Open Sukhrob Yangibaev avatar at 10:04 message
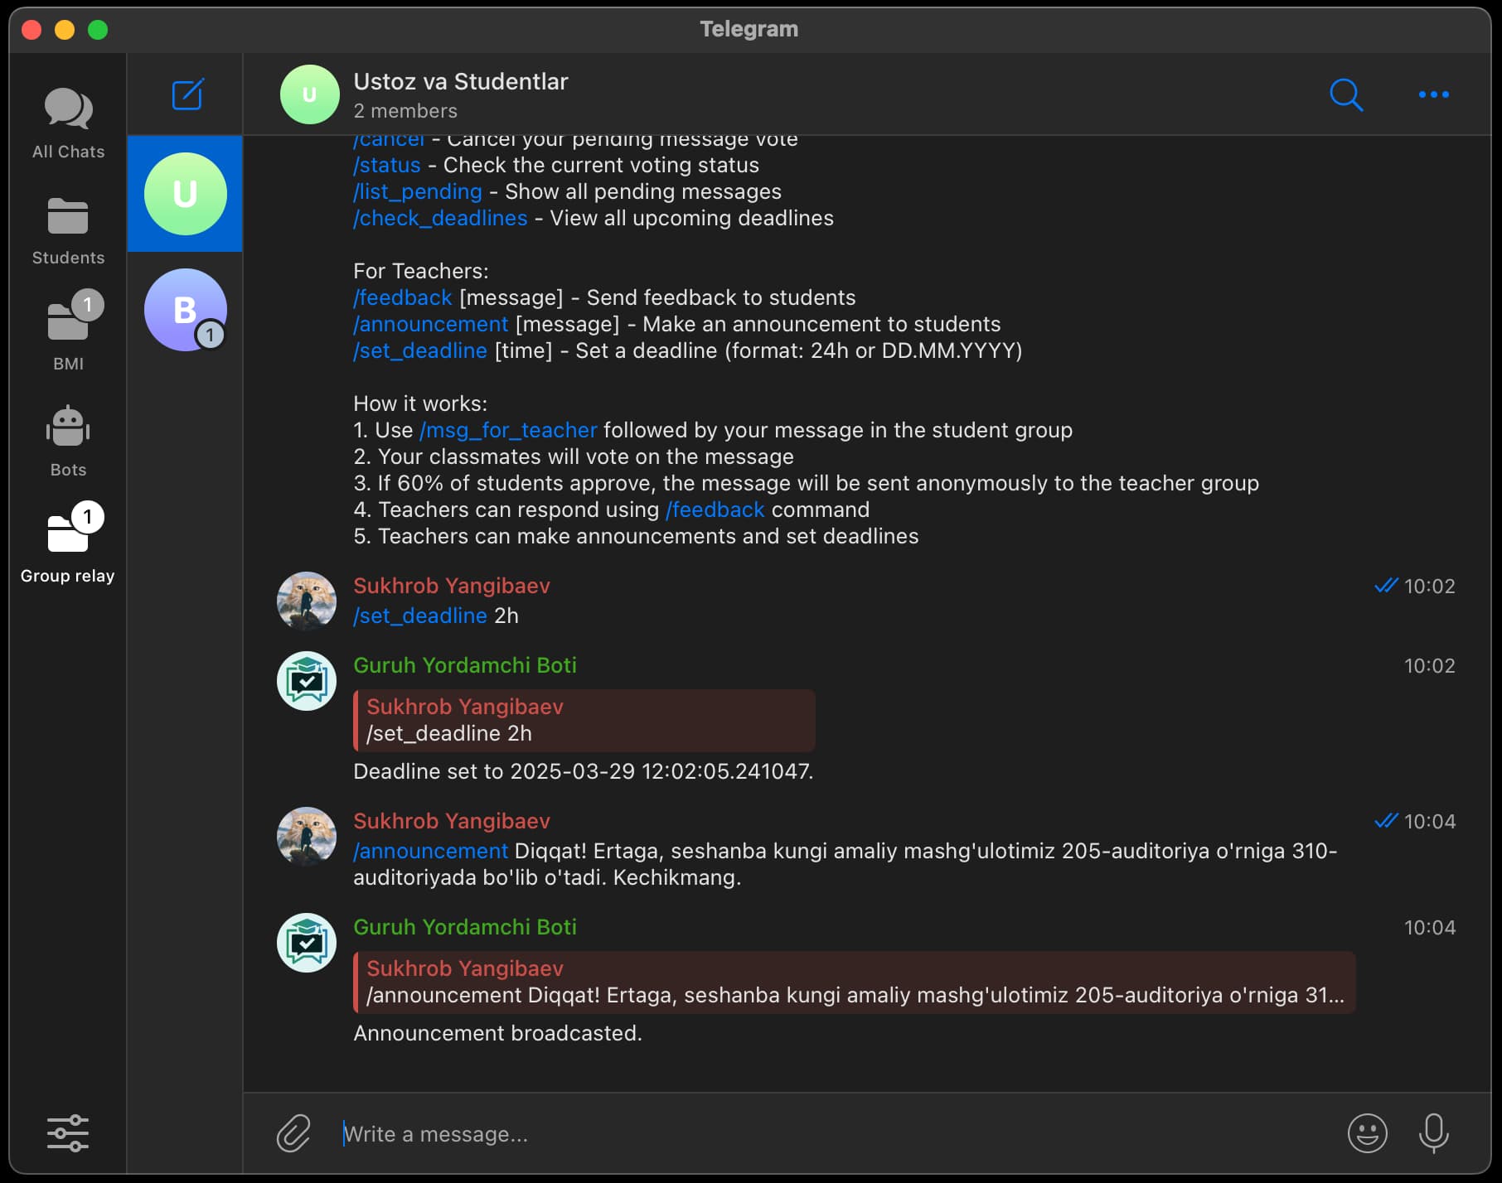This screenshot has height=1183, width=1502. [x=307, y=837]
